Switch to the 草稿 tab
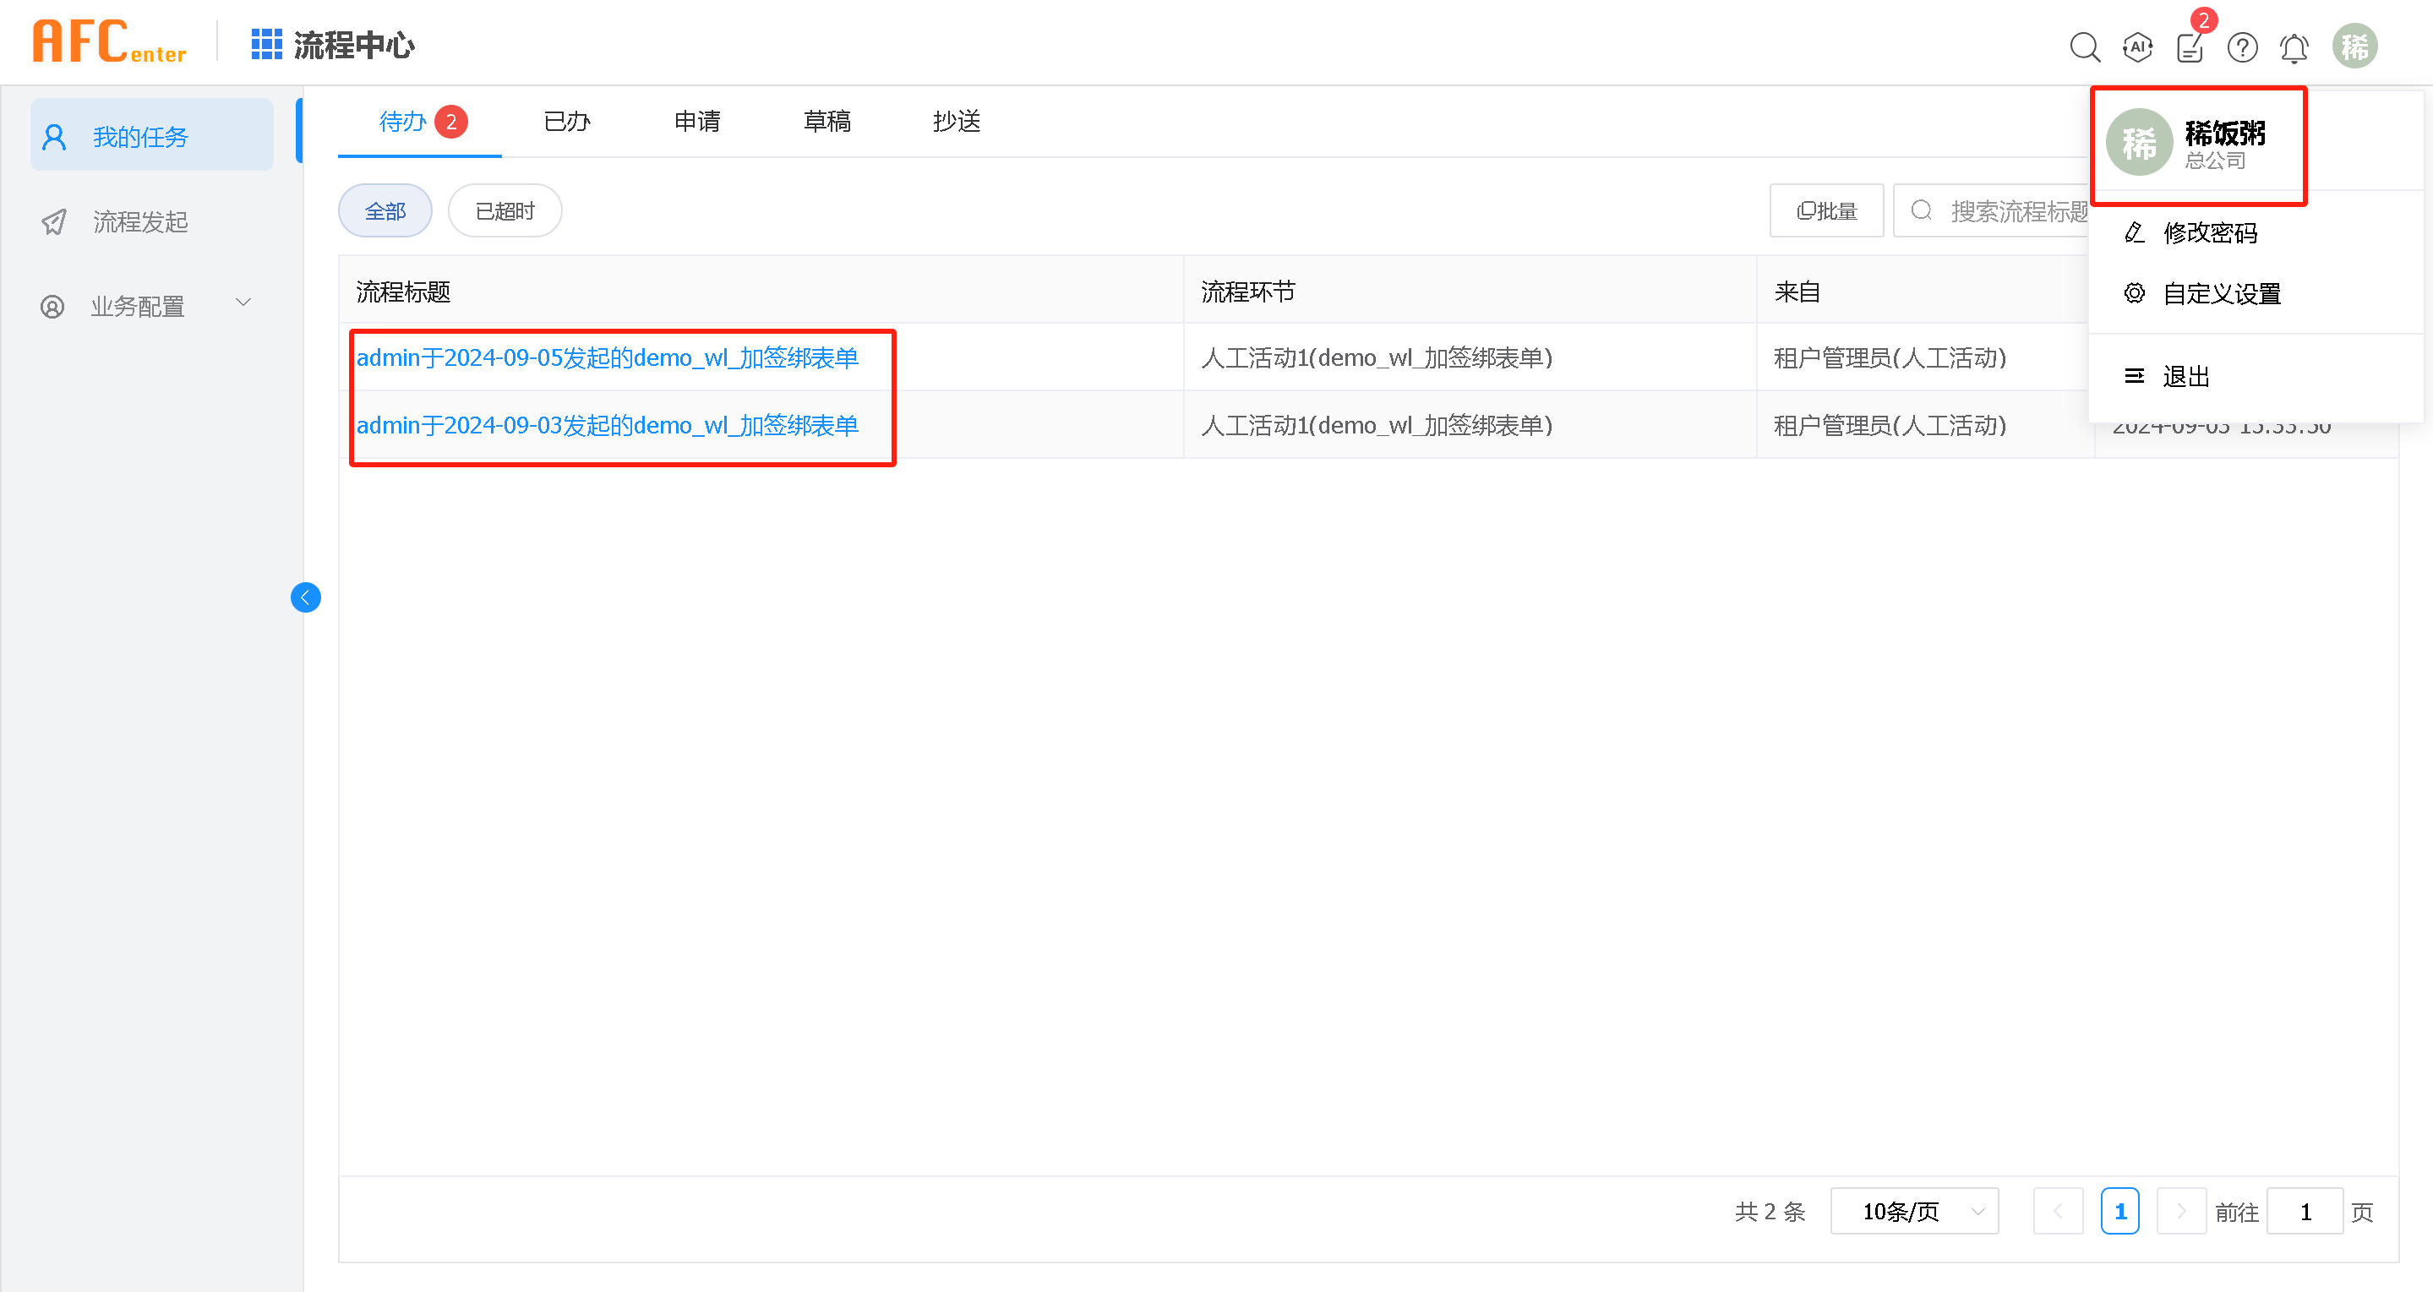Image resolution: width=2433 pixels, height=1292 pixels. click(826, 122)
